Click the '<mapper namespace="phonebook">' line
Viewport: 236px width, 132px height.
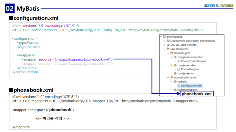click(43, 110)
